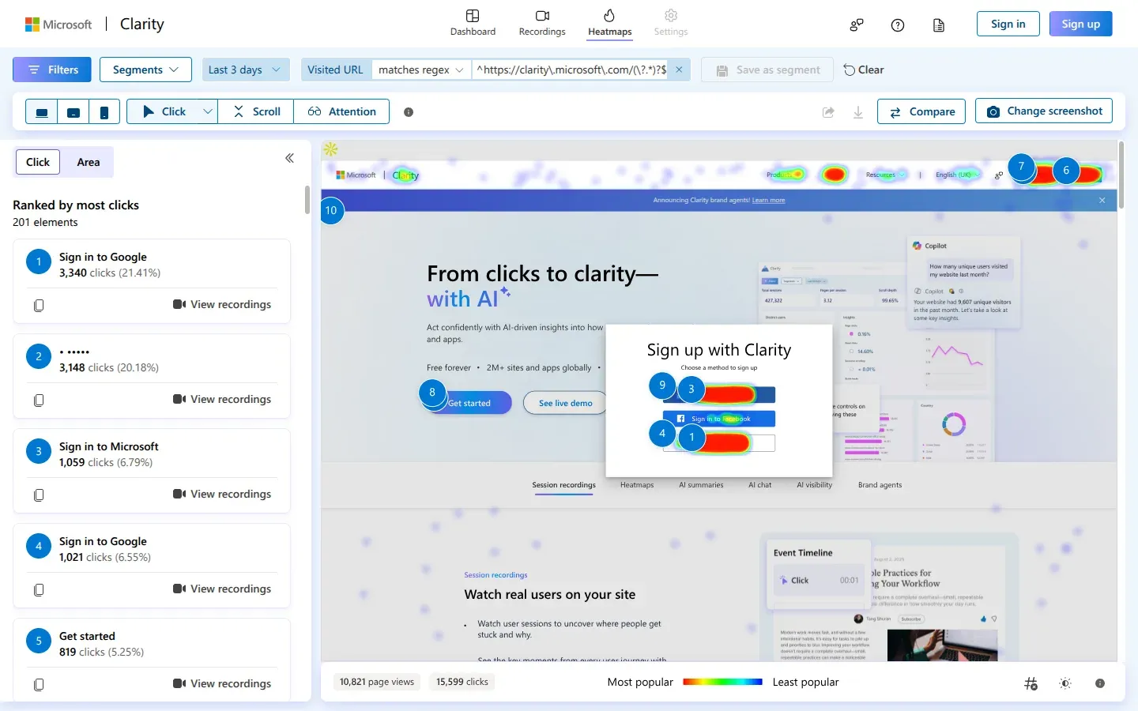Copy icon for rank 4 Sign in to Google
This screenshot has width=1138, height=711.
(39, 589)
